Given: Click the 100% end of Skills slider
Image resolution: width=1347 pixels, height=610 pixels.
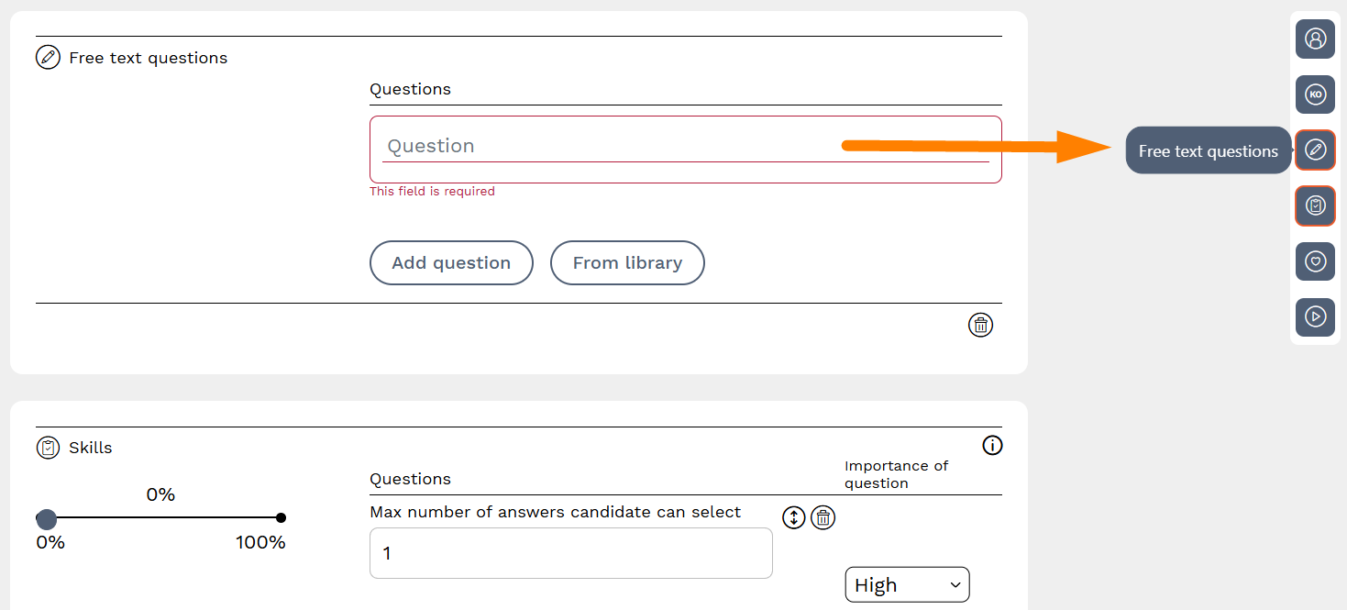Looking at the screenshot, I should 281,518.
